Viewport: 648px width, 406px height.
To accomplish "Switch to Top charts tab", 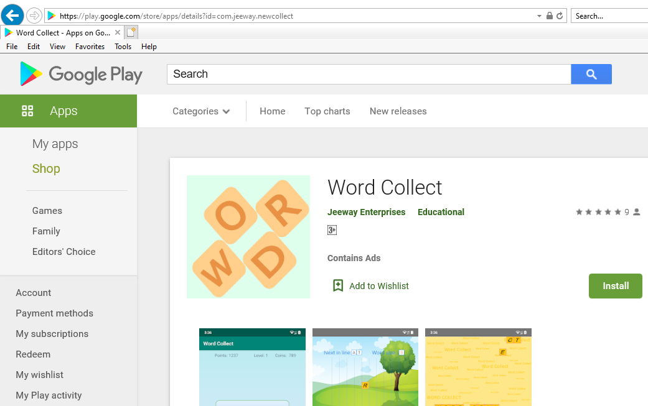I will pos(327,111).
